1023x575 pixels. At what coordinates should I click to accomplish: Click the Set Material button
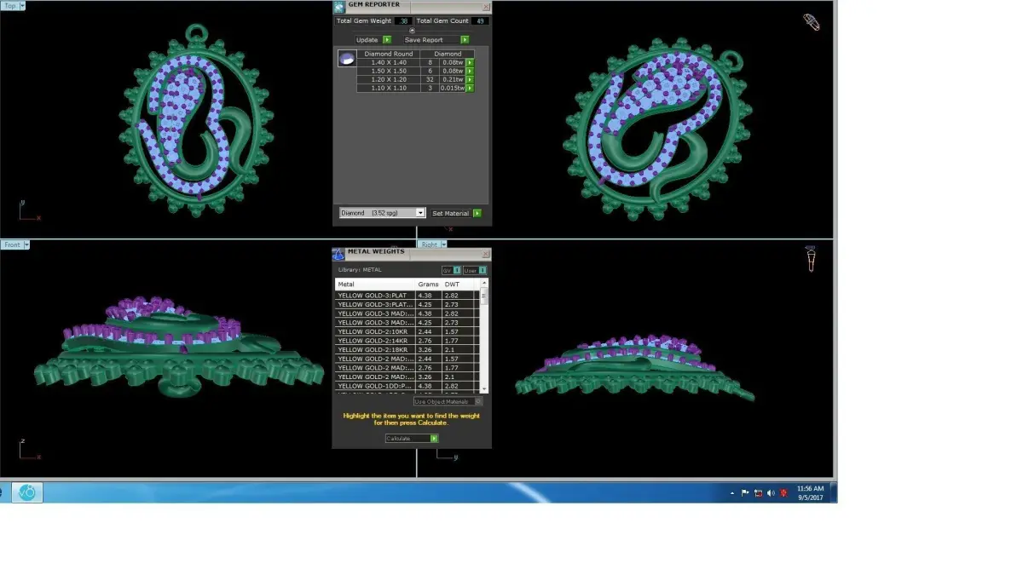coord(456,213)
